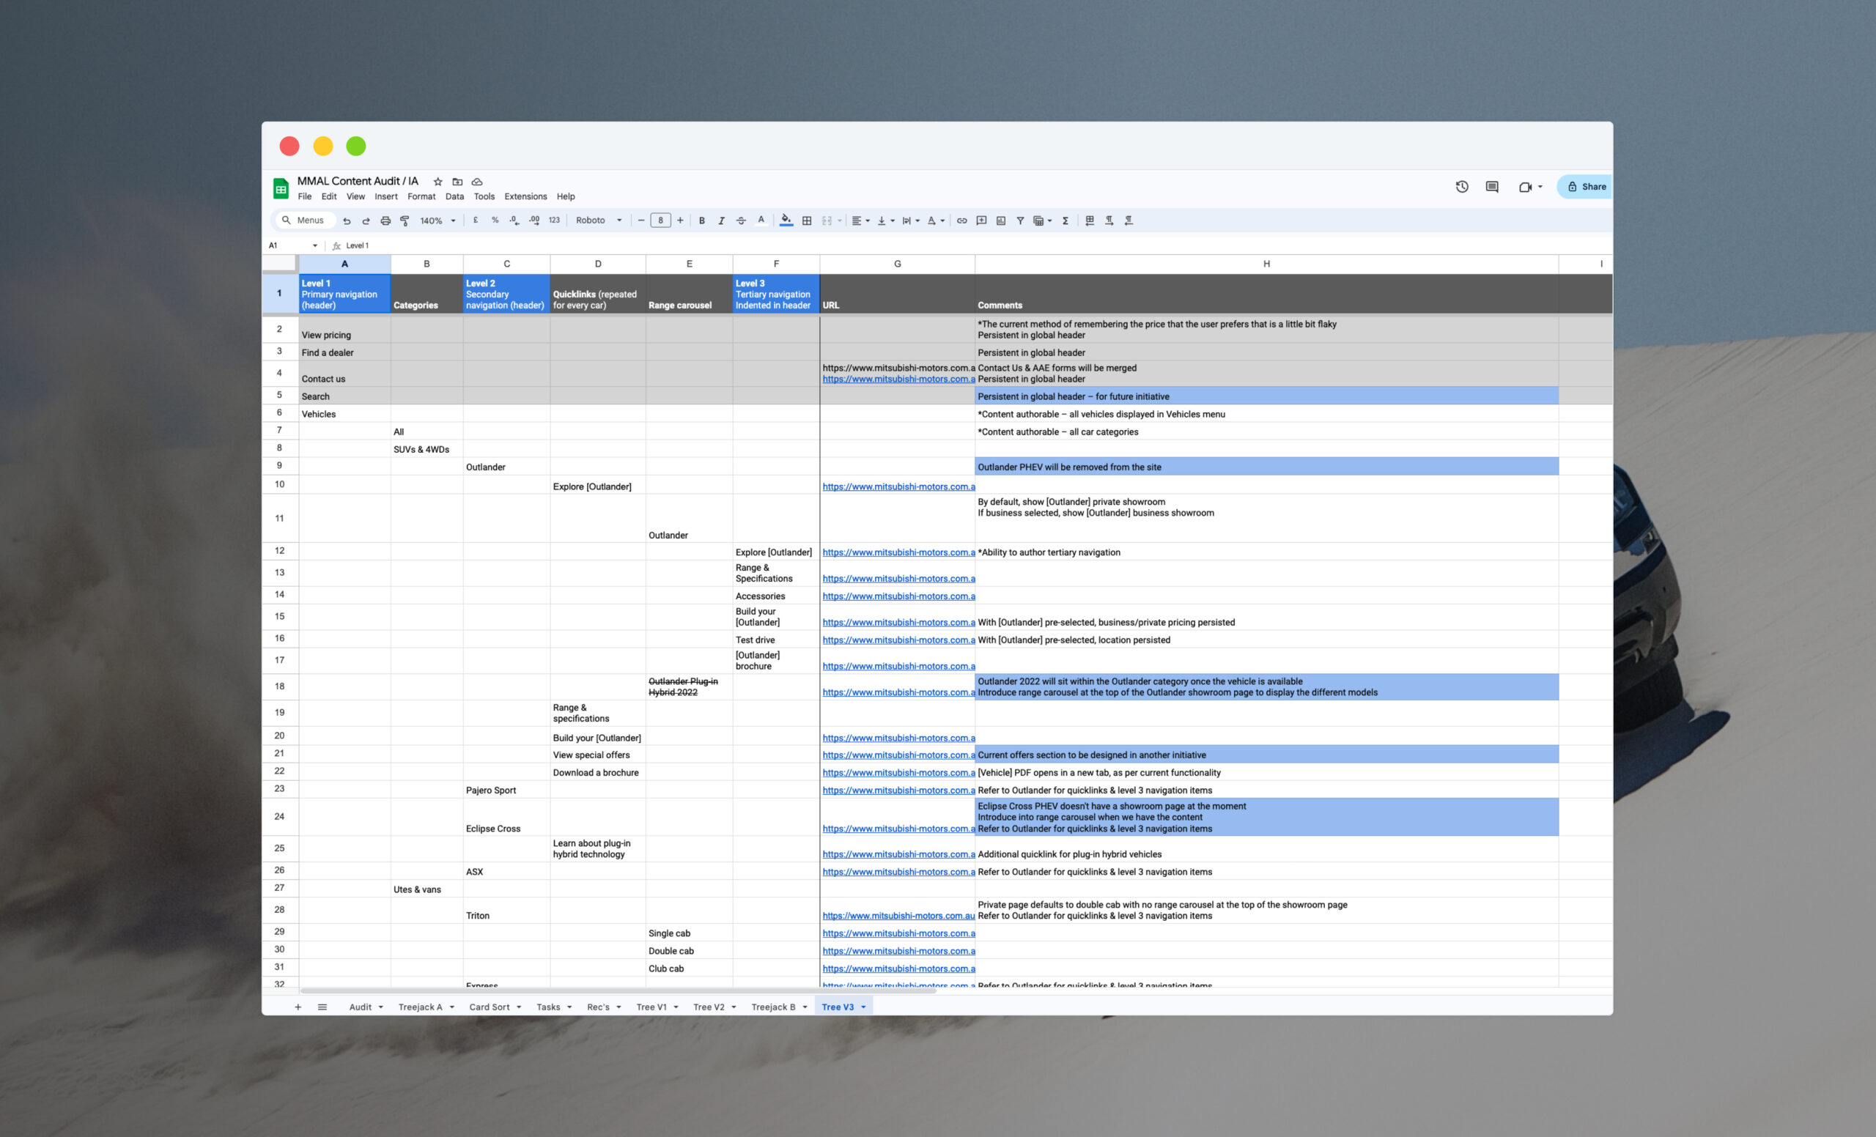Open the fill color picker

pos(786,220)
